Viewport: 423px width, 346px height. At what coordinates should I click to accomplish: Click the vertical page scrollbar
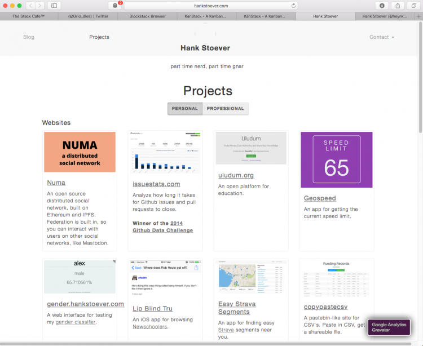(420, 78)
